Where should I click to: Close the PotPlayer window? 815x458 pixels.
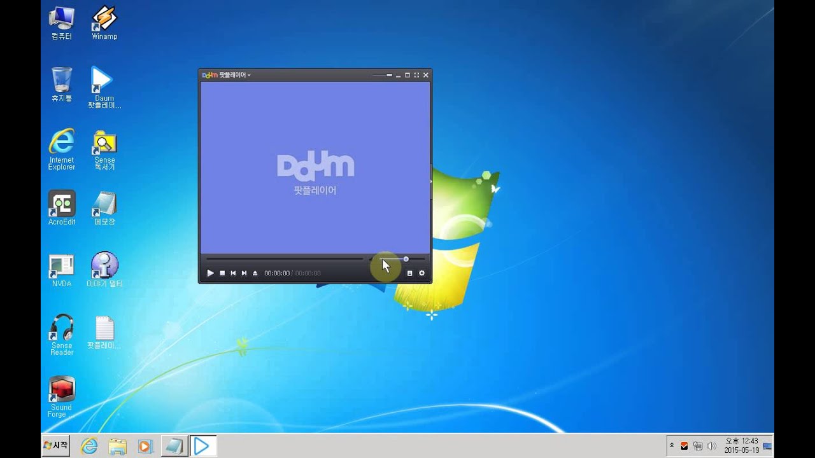426,75
